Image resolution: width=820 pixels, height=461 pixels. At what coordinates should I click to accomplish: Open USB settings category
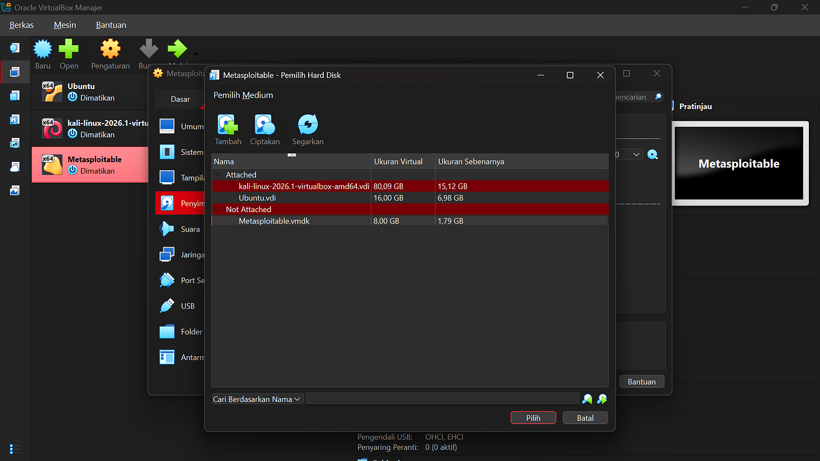pyautogui.click(x=181, y=306)
